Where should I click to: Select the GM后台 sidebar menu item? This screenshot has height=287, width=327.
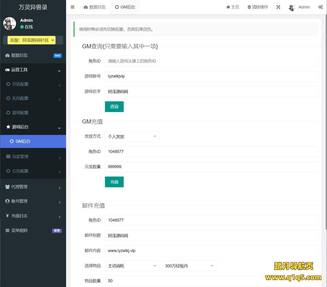(23, 141)
